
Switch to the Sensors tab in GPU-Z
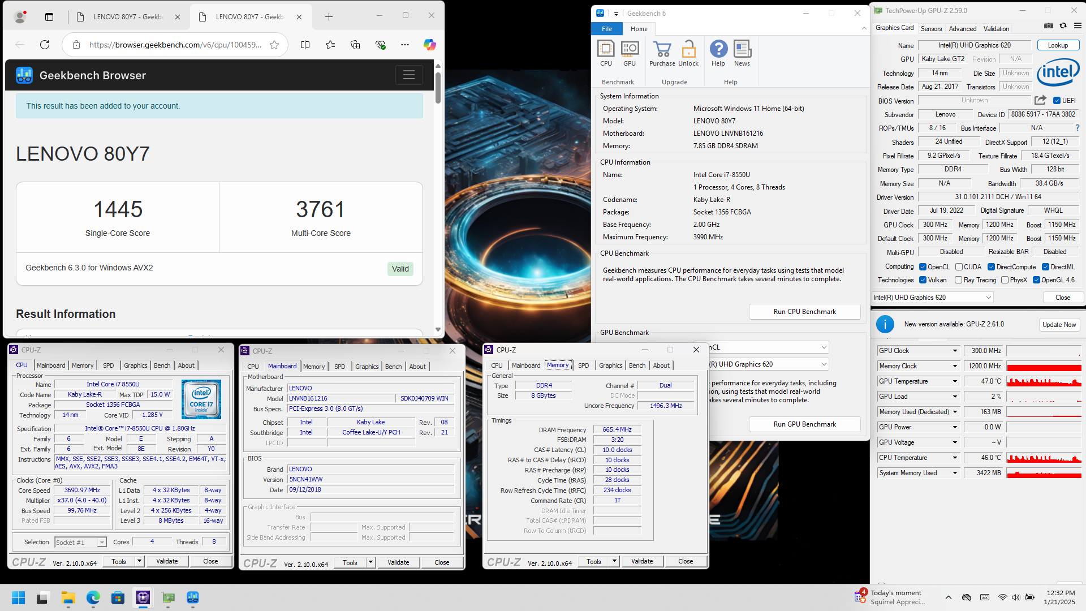[x=931, y=28]
